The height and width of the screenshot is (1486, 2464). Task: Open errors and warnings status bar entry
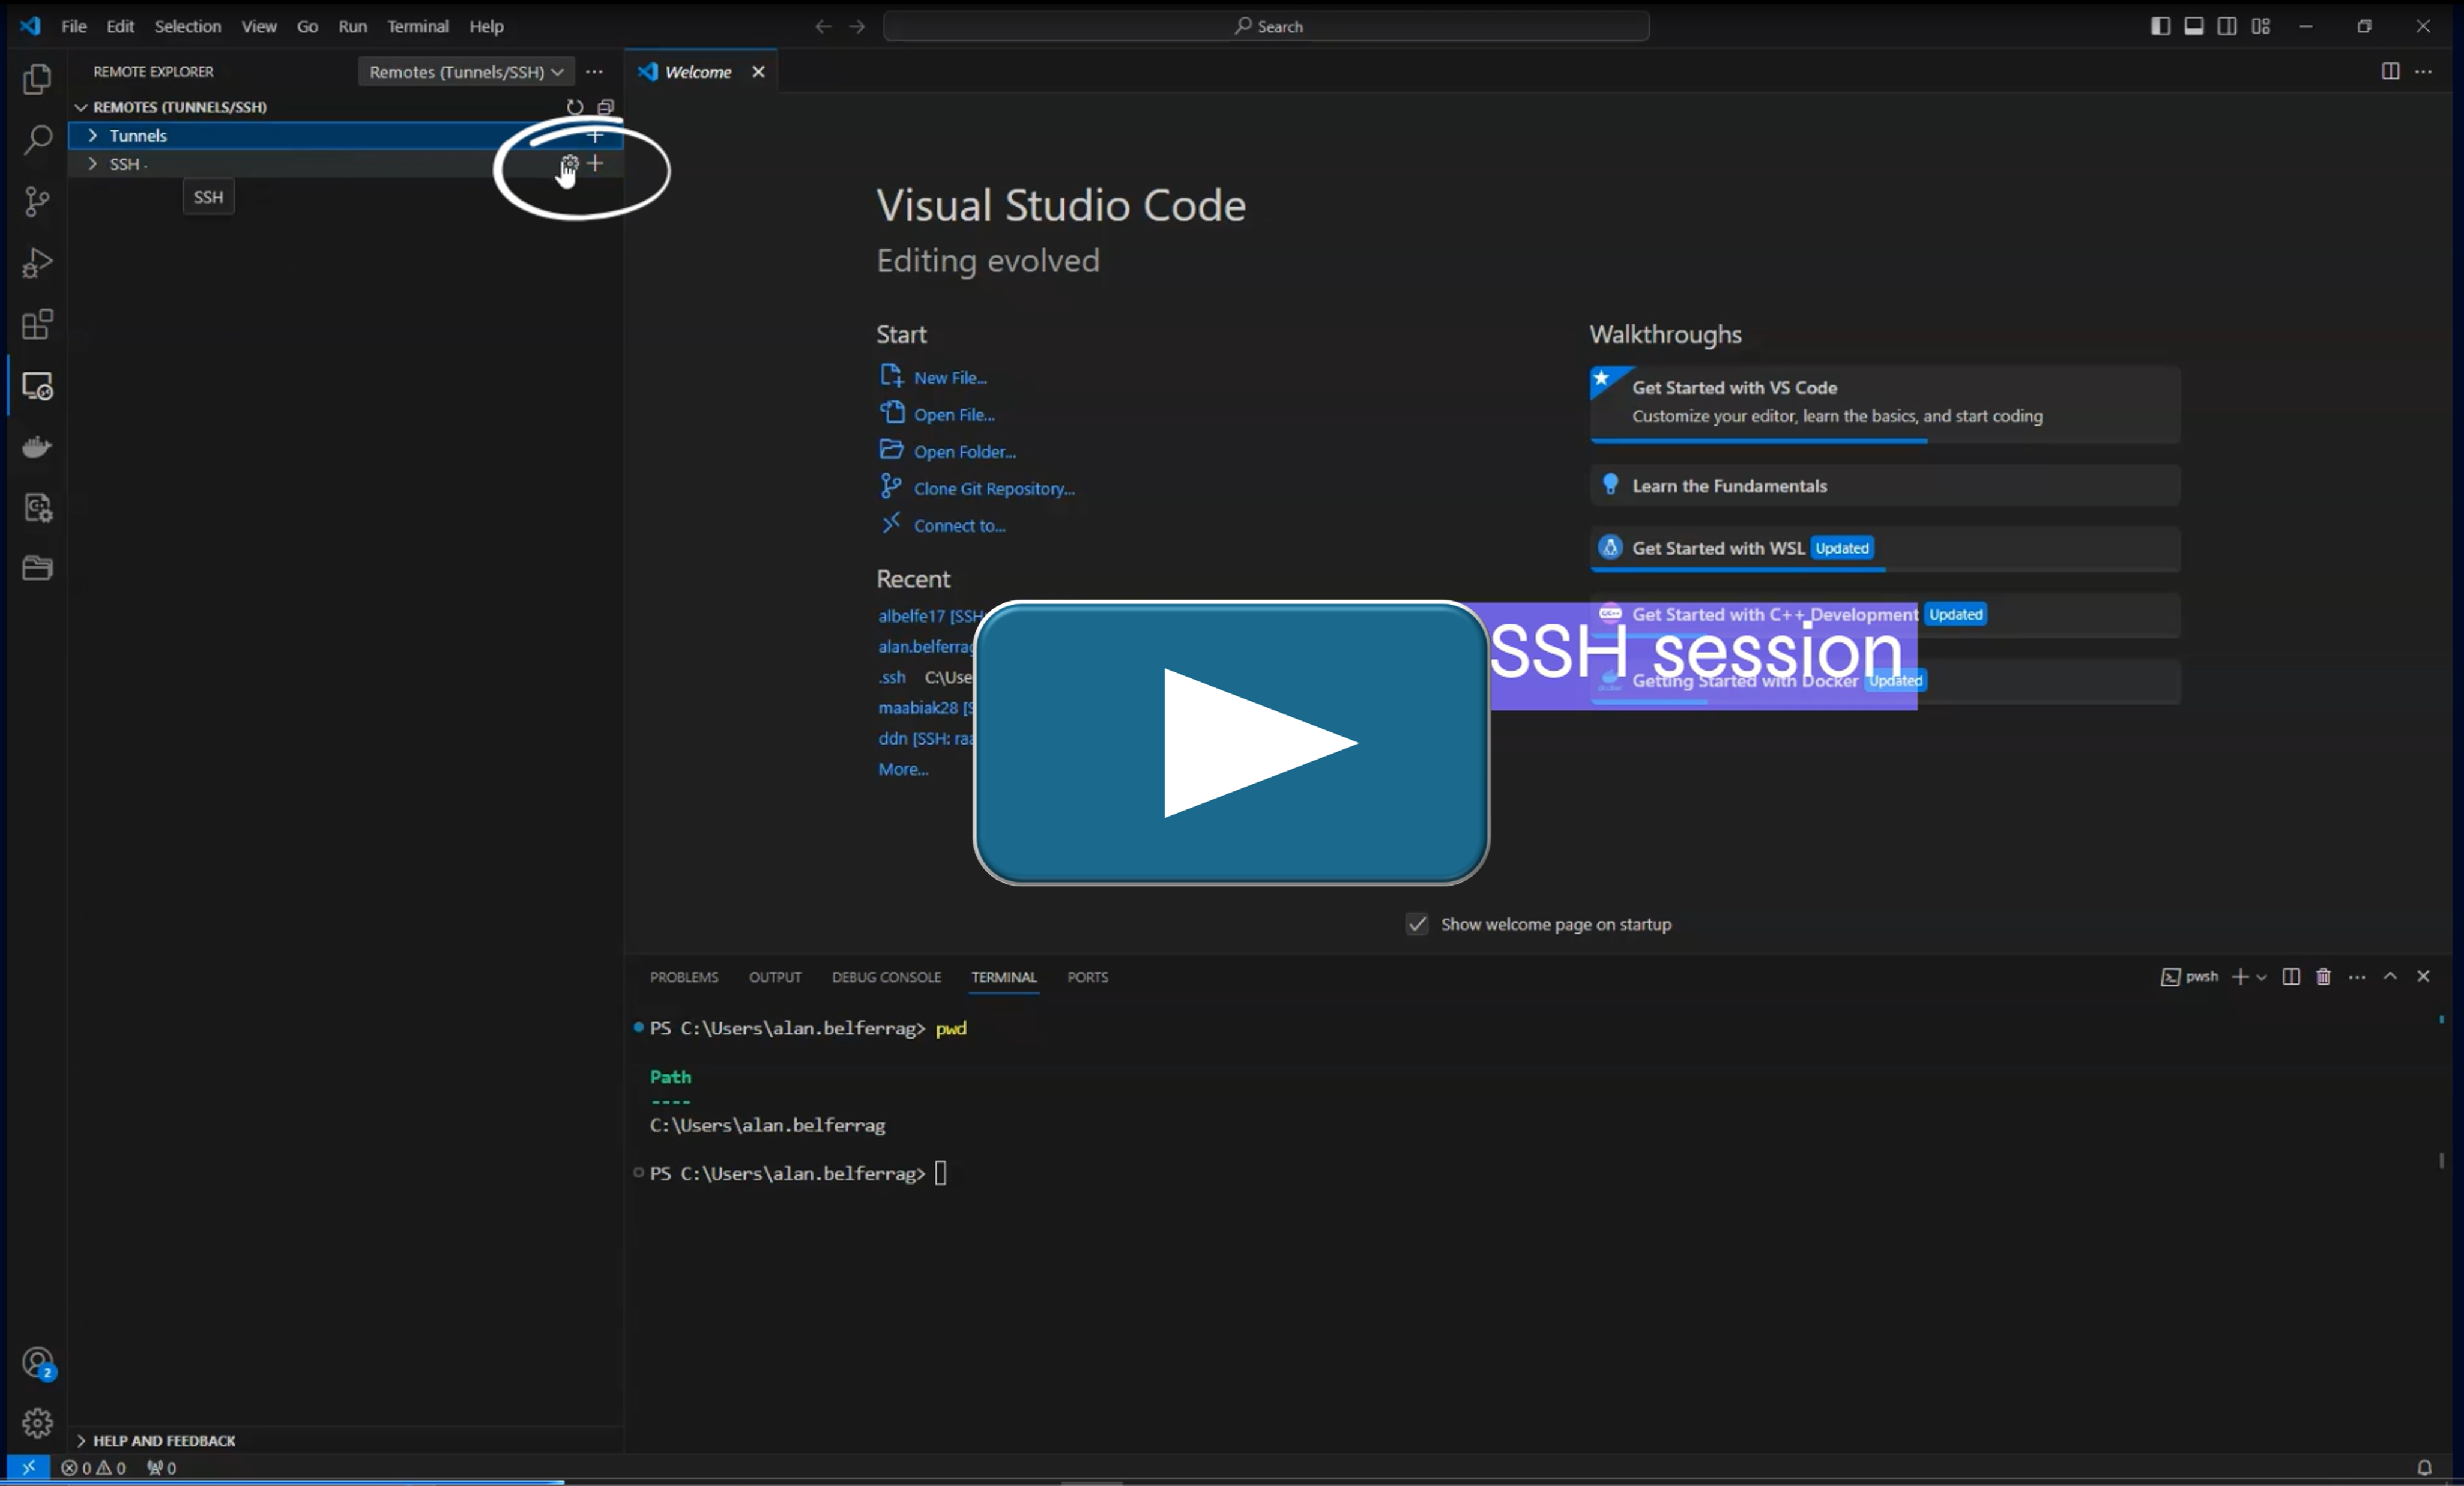[94, 1467]
